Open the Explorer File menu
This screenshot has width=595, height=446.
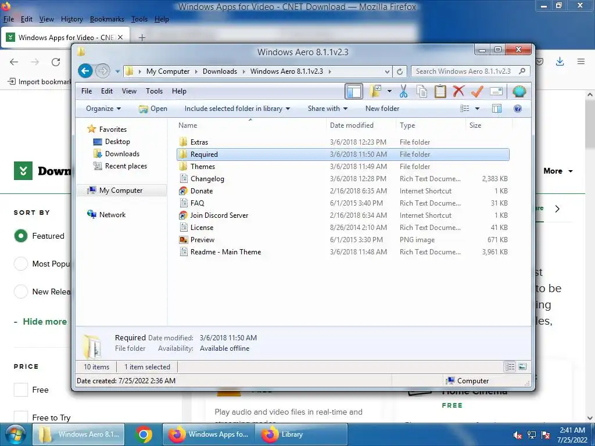[x=87, y=91]
